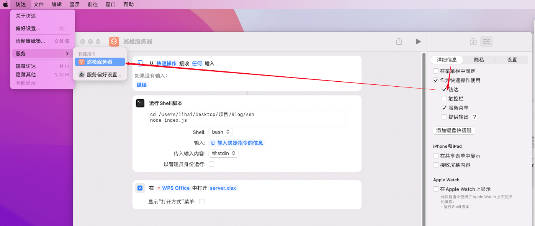Click the 服务偏好设置 gear icon
Image resolution: width=535 pixels, height=226 pixels.
[x=82, y=75]
